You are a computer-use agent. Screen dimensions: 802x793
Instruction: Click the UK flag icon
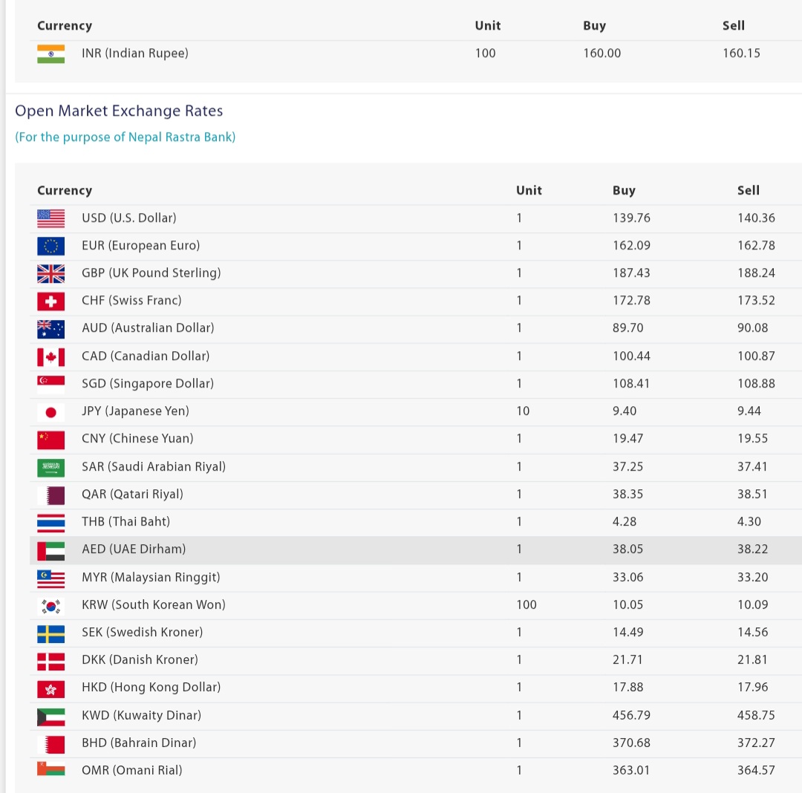[50, 273]
